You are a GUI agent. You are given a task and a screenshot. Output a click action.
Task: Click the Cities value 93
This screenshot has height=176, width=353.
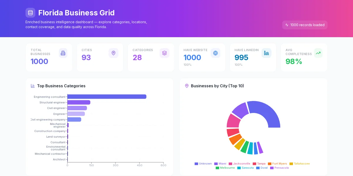[86, 57]
